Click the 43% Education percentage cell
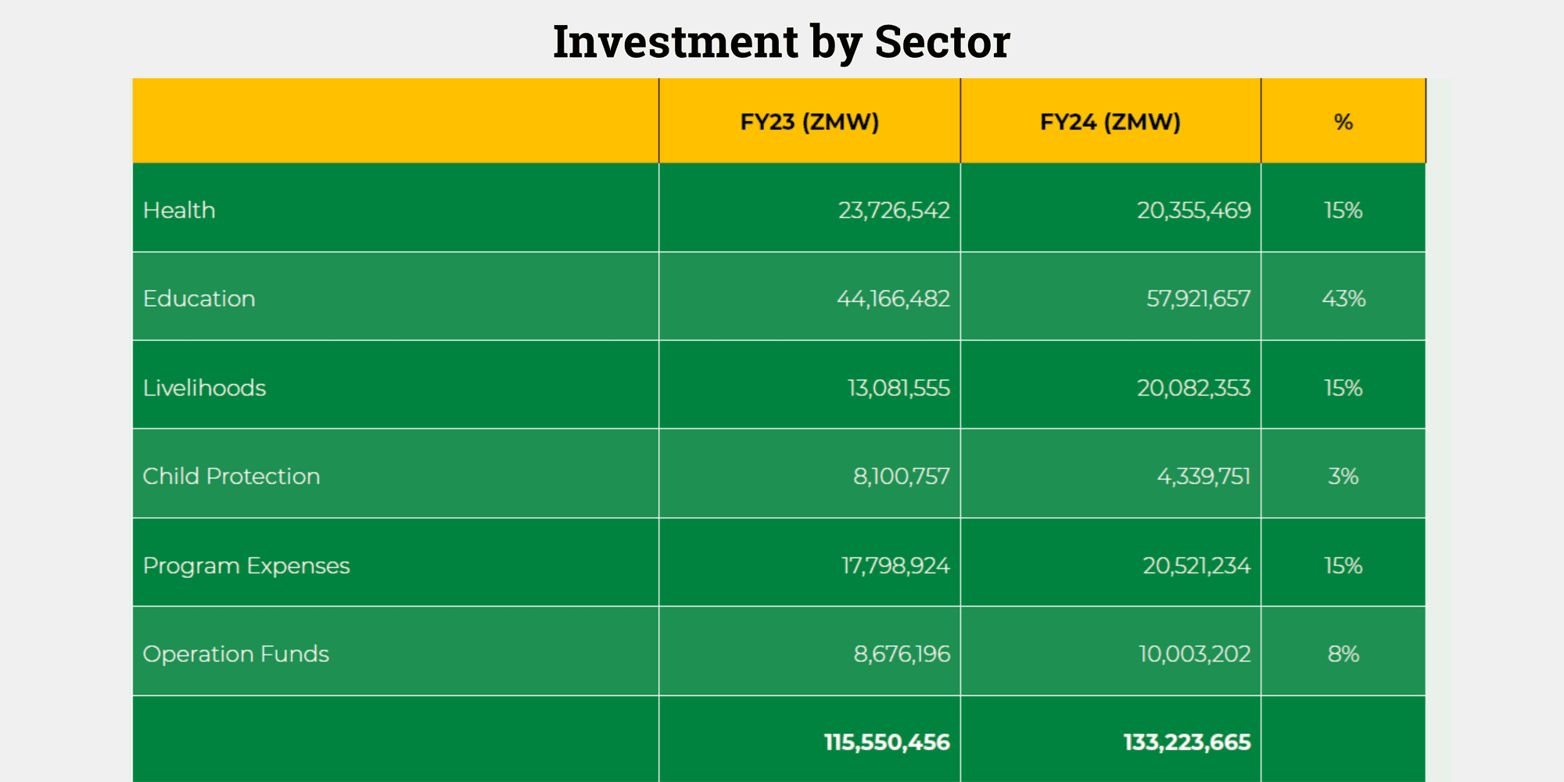The image size is (1564, 782). (x=1343, y=299)
